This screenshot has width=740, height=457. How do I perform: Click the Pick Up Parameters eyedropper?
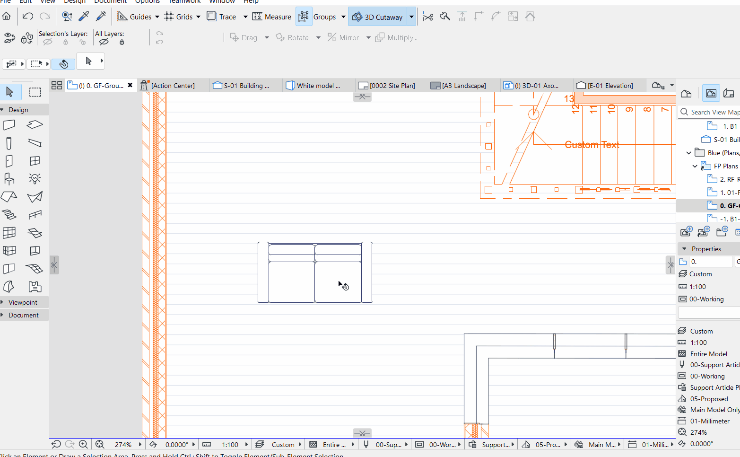[84, 17]
